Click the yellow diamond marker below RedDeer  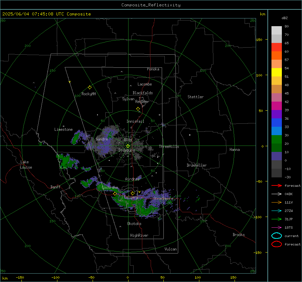[138, 109]
